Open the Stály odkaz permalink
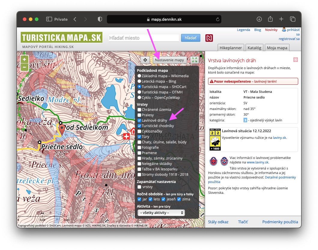Image resolution: width=318 pixels, height=250 pixels. coord(218,222)
